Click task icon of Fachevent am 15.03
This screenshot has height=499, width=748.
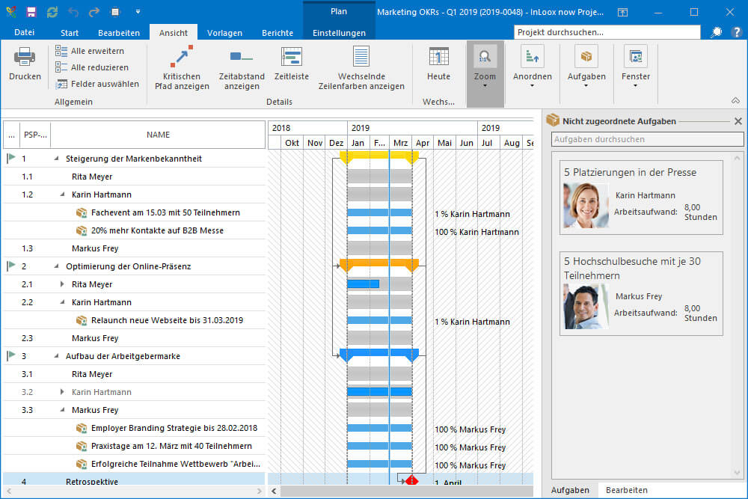coord(82,212)
